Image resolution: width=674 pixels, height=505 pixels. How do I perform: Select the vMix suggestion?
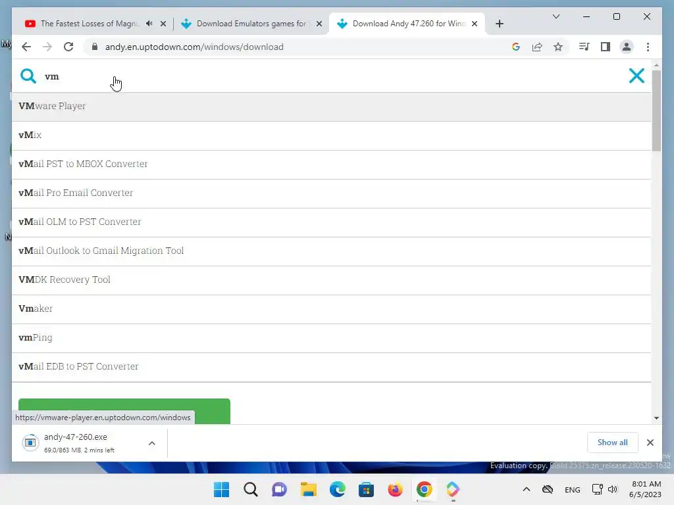(x=331, y=135)
